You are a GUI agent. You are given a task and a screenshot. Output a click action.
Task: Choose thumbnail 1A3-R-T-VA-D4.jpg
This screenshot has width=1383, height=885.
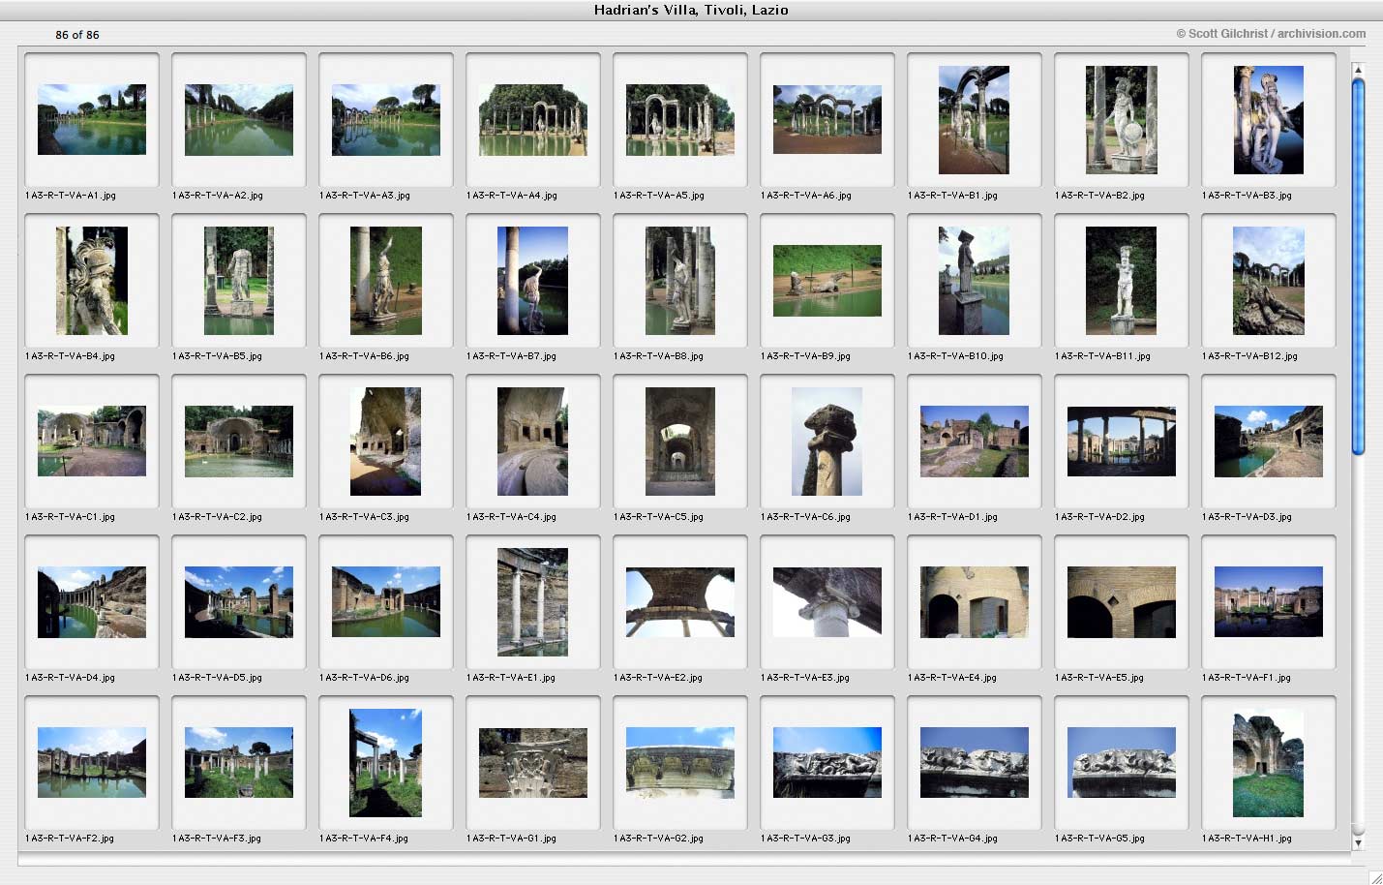[x=92, y=602]
